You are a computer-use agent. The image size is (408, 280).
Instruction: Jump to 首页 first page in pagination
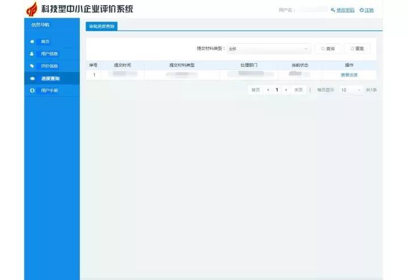click(256, 90)
